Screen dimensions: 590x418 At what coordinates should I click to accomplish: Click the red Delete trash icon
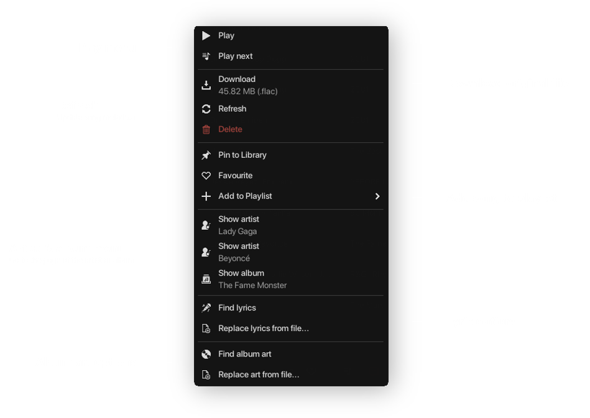[x=206, y=130]
